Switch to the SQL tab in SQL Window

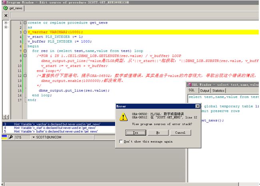click(x=192, y=90)
